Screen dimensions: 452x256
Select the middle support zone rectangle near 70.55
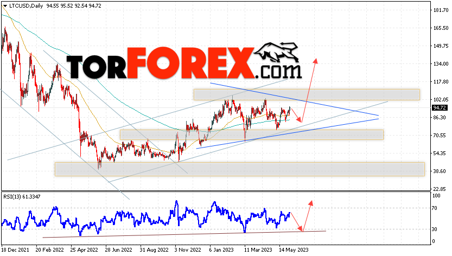click(x=252, y=135)
